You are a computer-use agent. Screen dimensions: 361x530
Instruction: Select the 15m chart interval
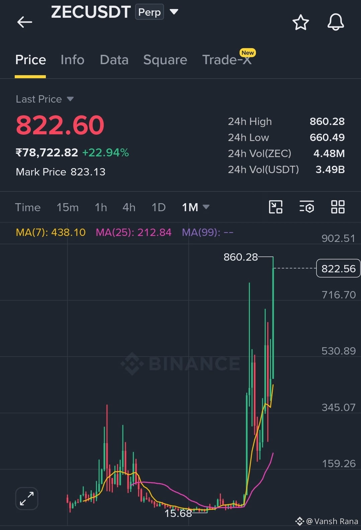tap(68, 207)
